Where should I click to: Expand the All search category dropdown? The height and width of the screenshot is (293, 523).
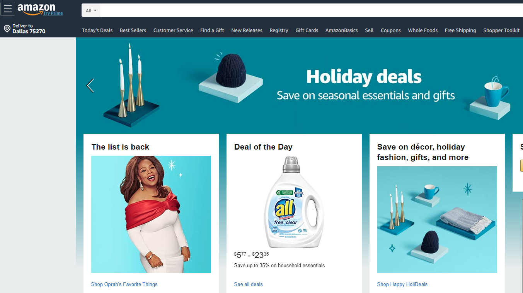coord(91,10)
